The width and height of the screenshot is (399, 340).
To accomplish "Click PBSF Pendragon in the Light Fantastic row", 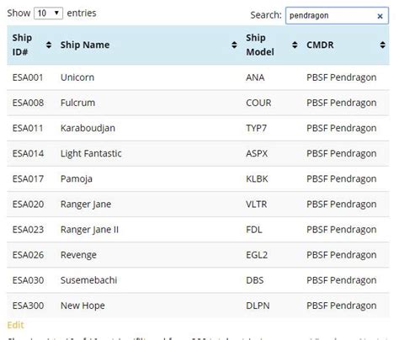I will (342, 153).
